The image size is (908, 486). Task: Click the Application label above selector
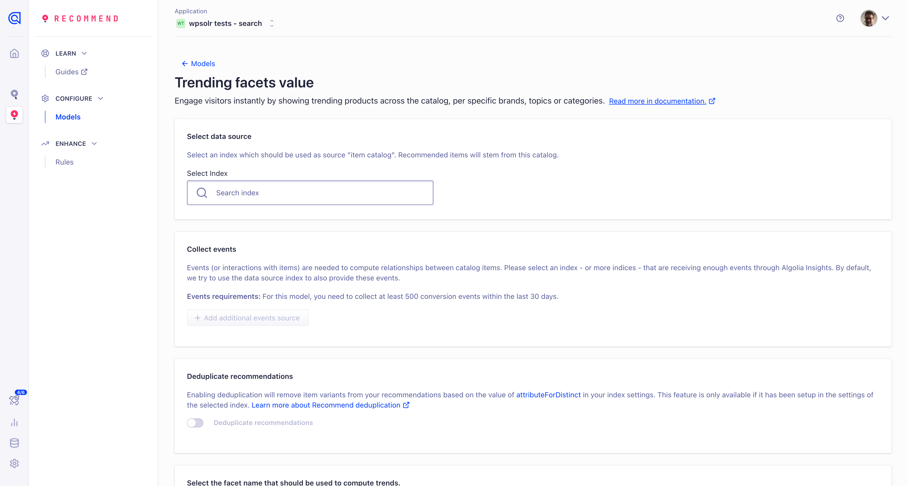[191, 11]
